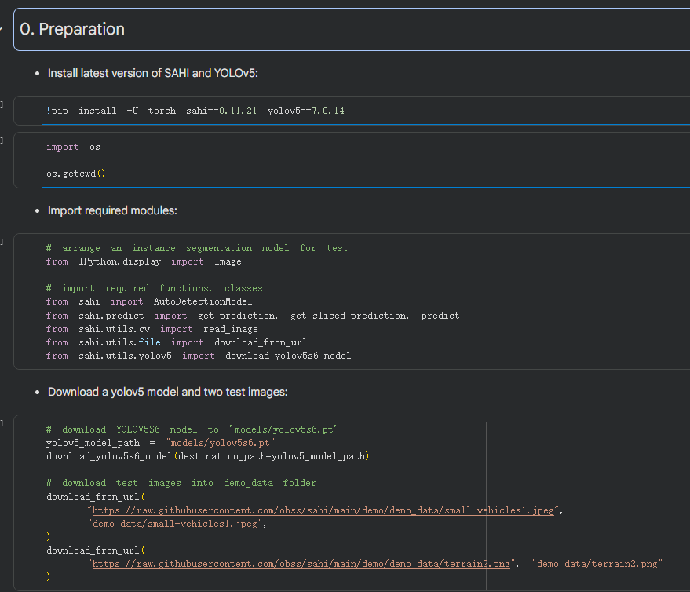Click the line 'from IPython.display import Image'
The image size is (690, 592).
click(x=144, y=261)
